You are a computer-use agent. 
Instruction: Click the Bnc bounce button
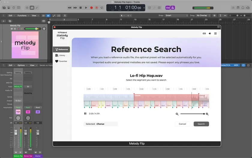[x=30, y=149]
